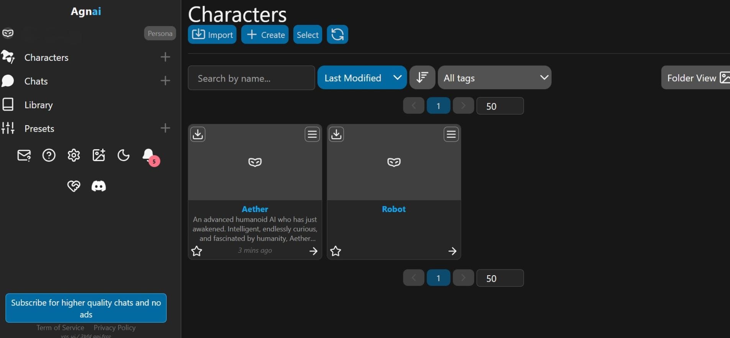Click the bottom pagination previous arrow

click(x=414, y=278)
